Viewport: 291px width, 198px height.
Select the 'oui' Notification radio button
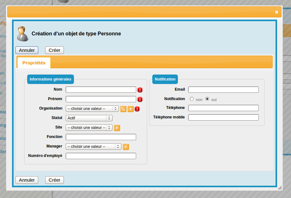207,99
